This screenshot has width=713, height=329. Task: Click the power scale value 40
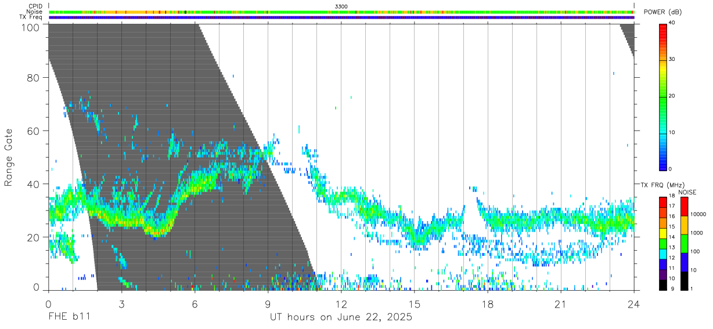point(672,23)
